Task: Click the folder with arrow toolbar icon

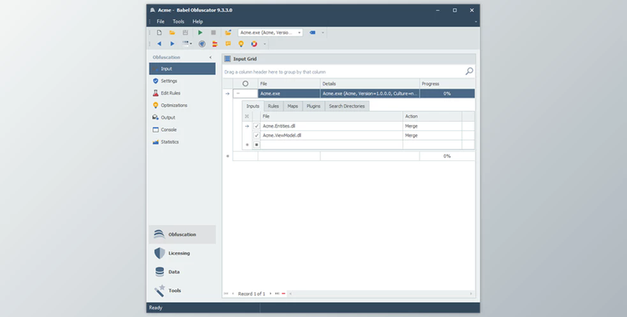Action: click(228, 33)
